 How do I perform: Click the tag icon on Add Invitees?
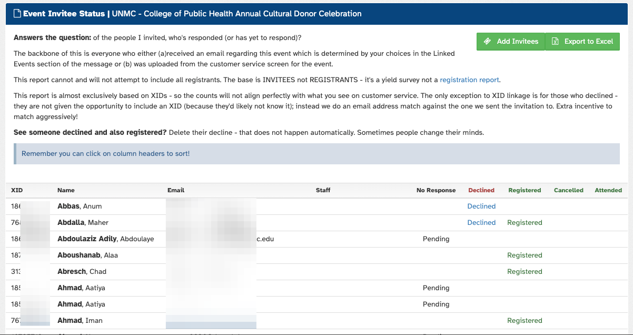coord(487,42)
